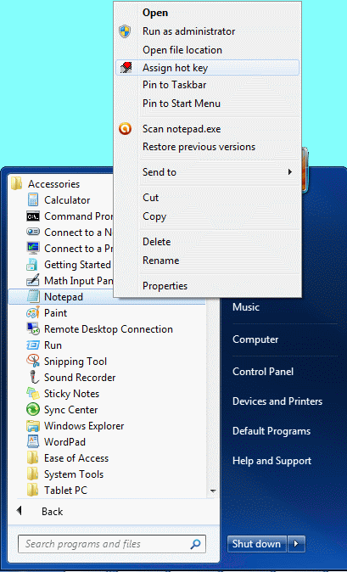
Task: Click the Getting Started icon
Action: [32, 265]
